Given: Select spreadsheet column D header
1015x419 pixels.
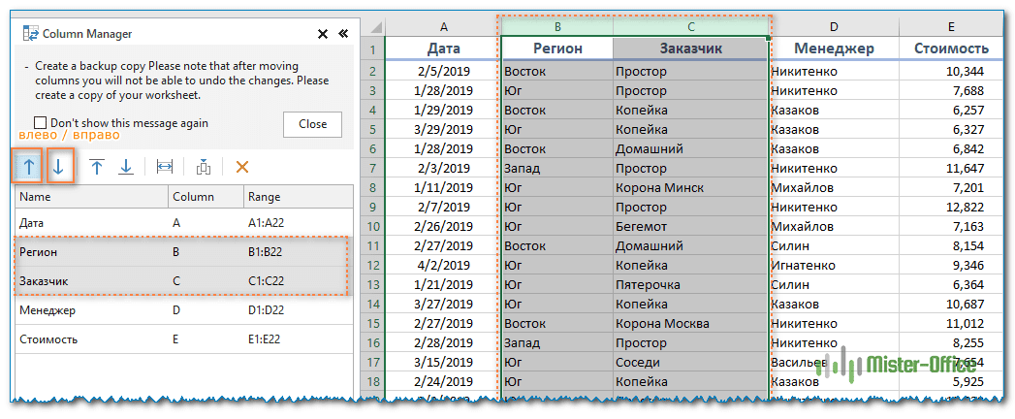Looking at the screenshot, I should pos(833,26).
